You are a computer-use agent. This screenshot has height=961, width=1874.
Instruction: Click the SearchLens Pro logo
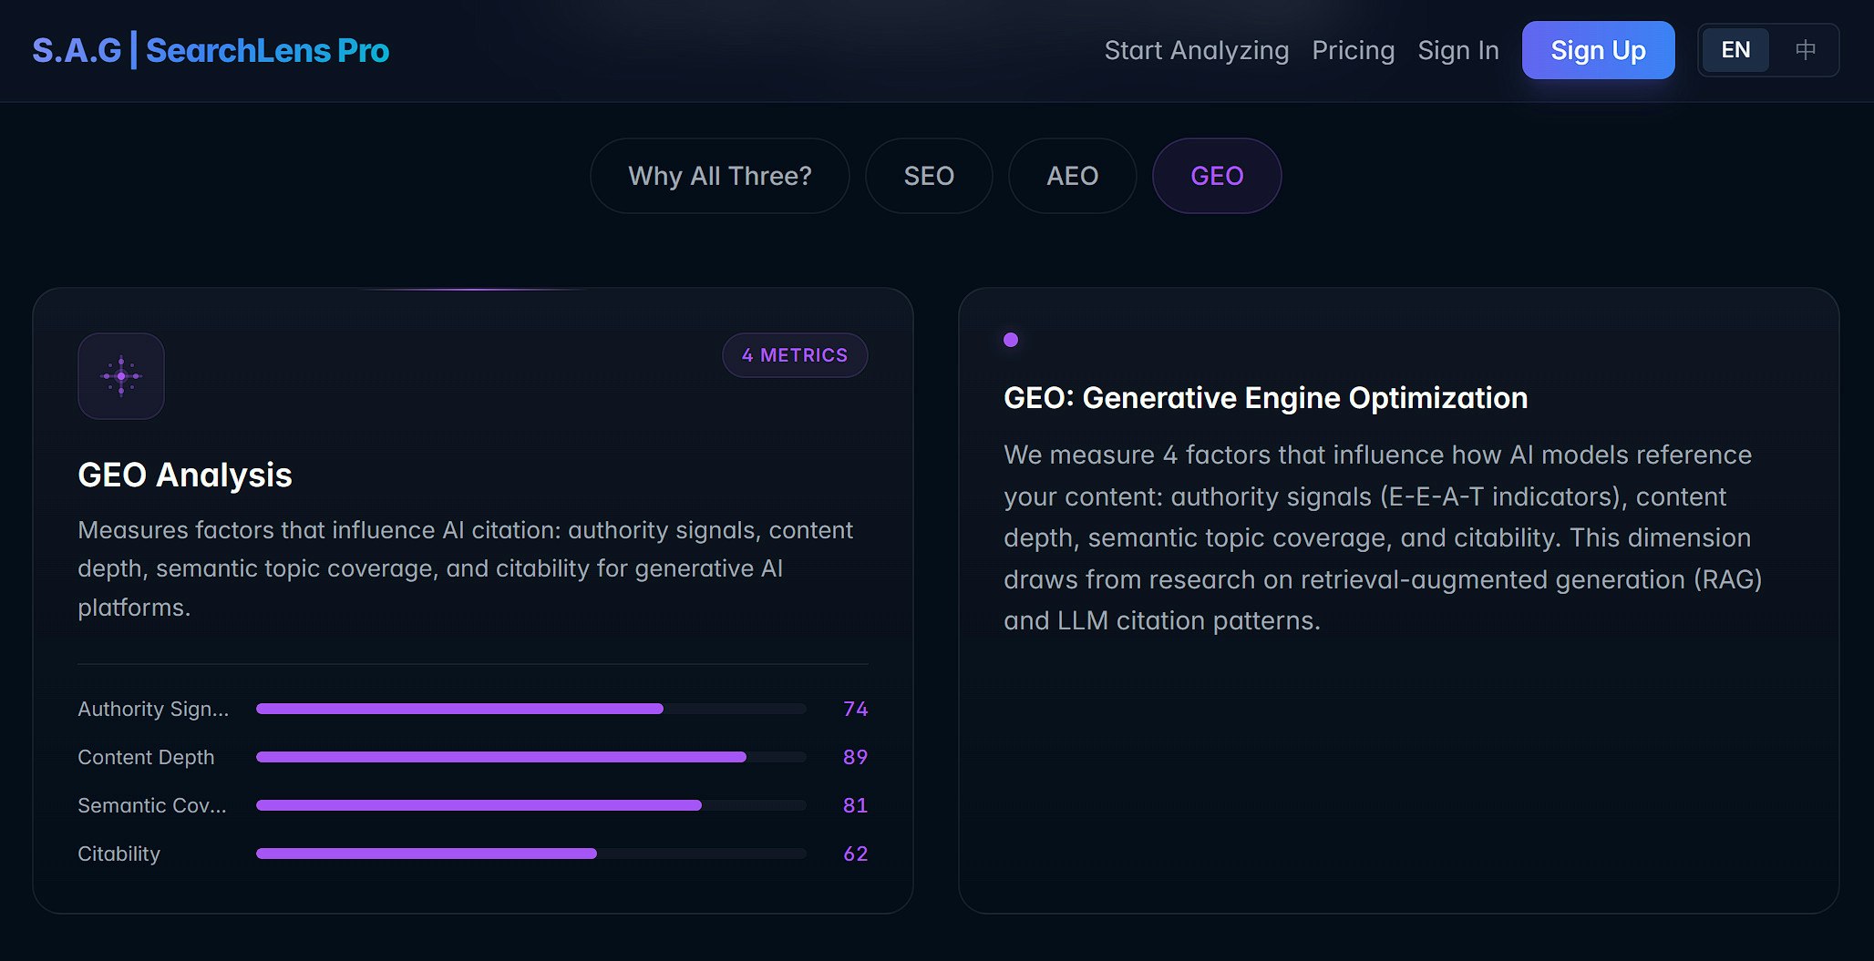(x=210, y=50)
